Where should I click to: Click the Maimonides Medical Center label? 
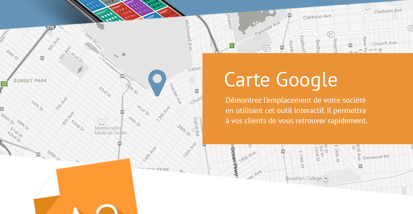111,131
